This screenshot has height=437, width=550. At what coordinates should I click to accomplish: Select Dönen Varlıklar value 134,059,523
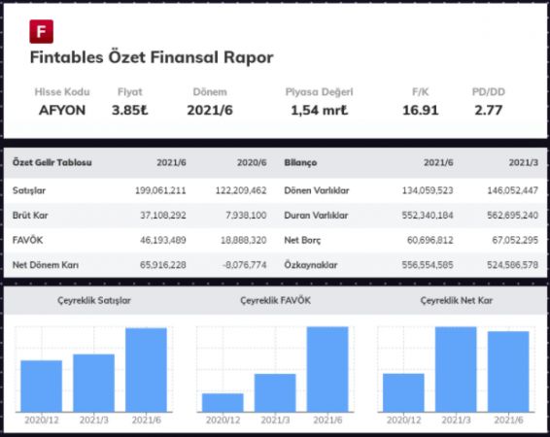coord(428,190)
